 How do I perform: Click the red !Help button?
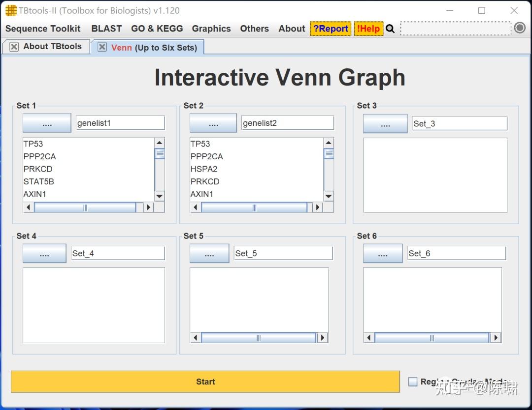tap(368, 29)
